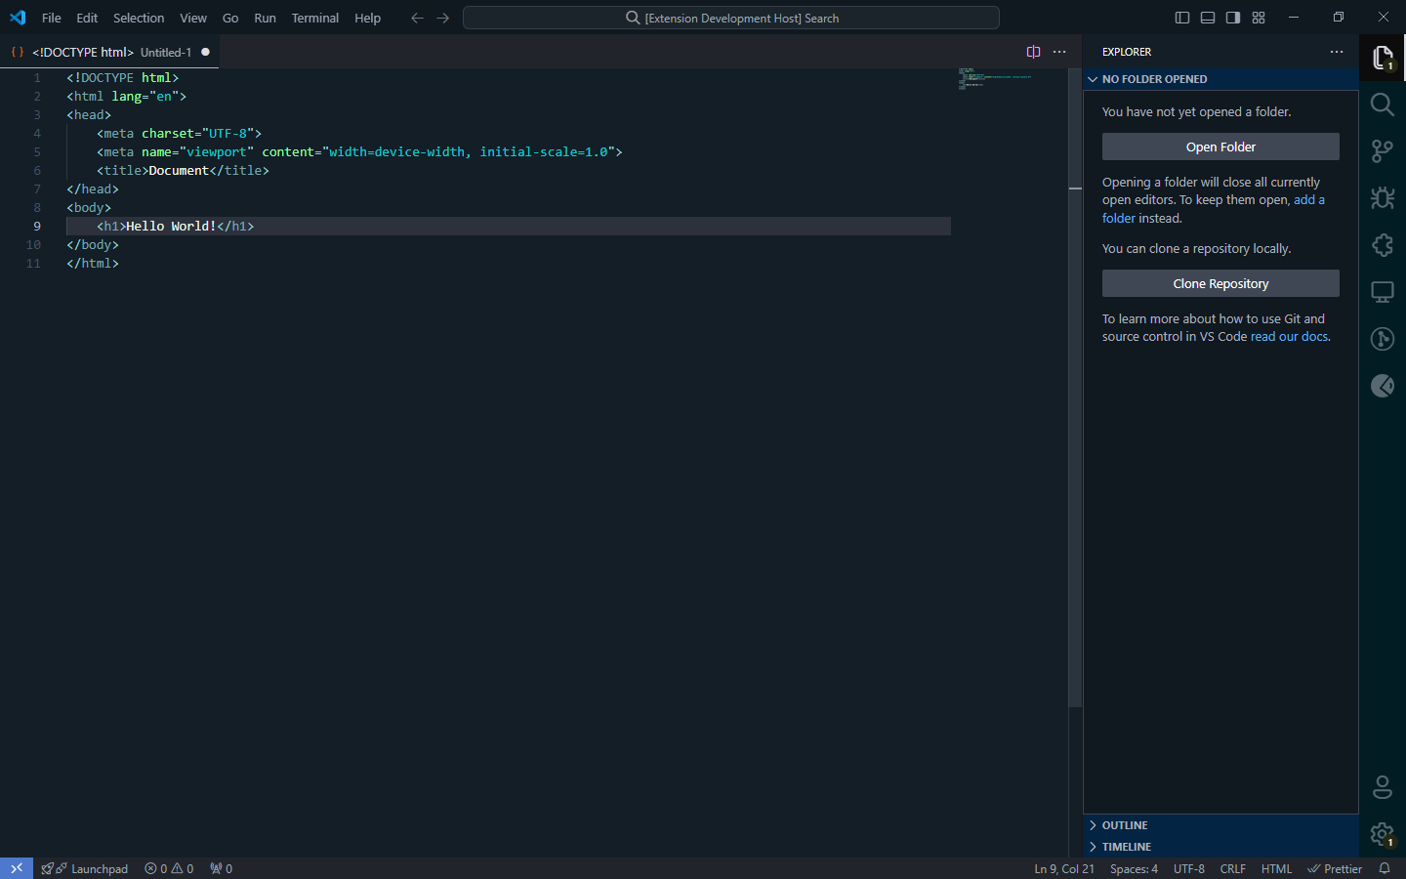Click the 'Hello World!' text on line 9
The width and height of the screenshot is (1406, 879).
pos(171,226)
